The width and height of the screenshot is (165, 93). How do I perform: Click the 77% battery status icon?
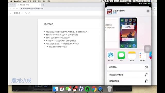127,1
